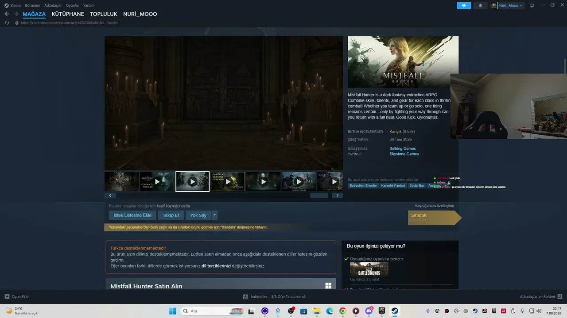Open the volume control in system tray

(x=539, y=311)
